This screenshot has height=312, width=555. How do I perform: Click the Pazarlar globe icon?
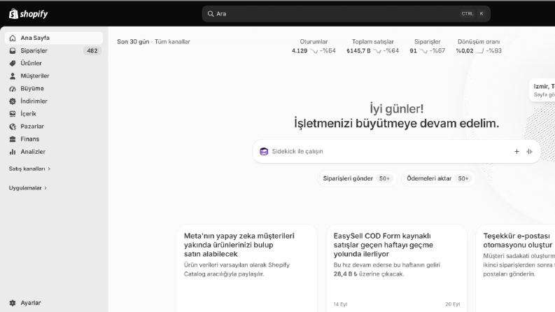point(13,127)
